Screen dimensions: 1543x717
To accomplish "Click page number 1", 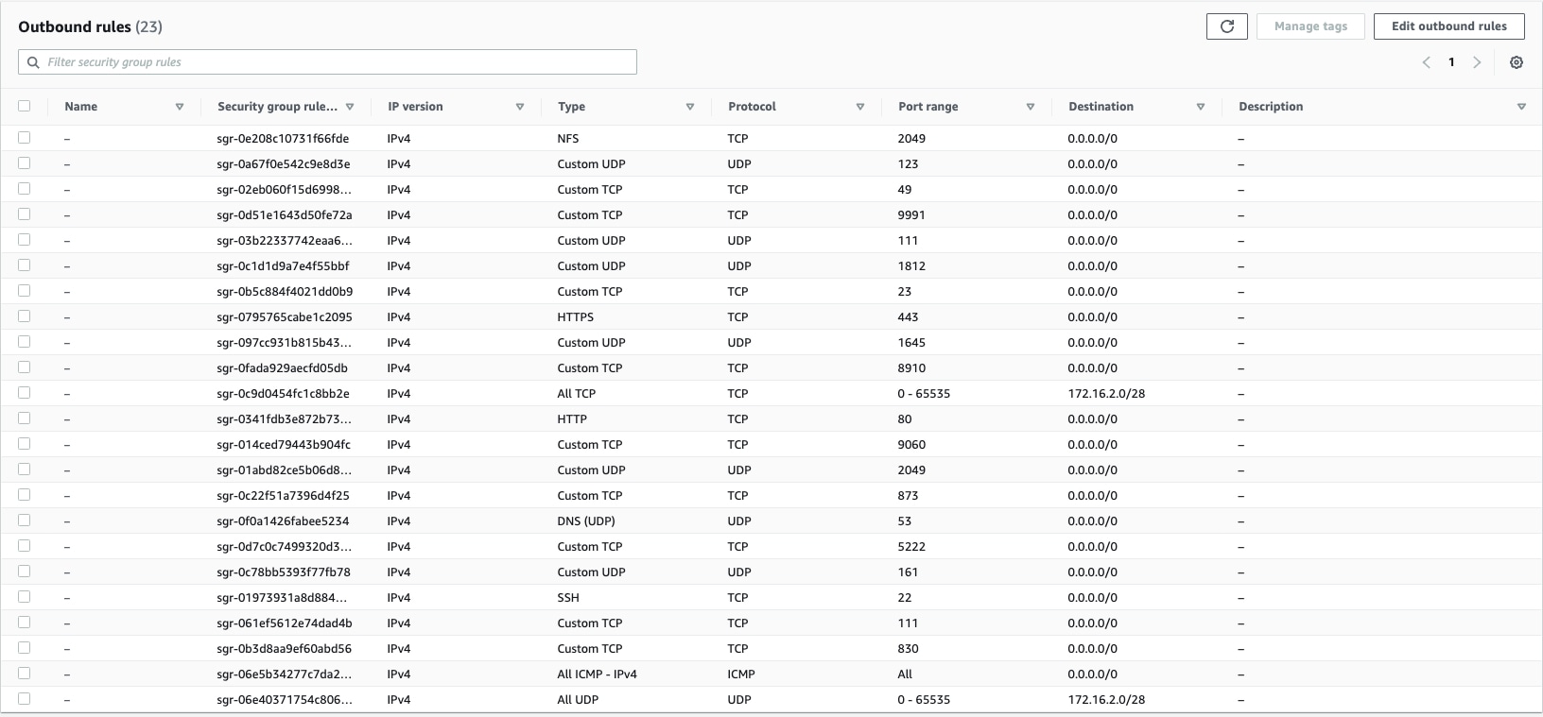I will coord(1451,62).
